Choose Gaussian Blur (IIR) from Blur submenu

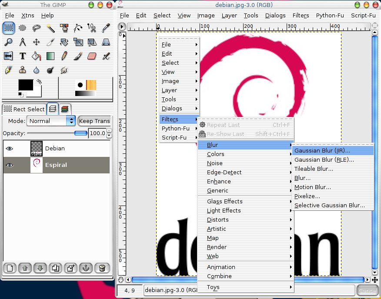[x=332, y=151]
